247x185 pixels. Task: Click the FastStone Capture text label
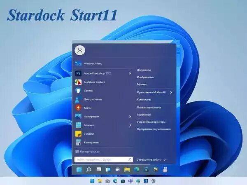point(94,82)
